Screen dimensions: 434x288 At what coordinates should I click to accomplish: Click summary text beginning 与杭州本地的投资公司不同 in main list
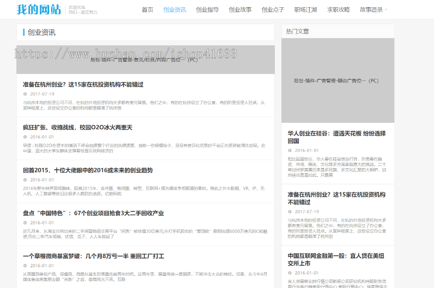click(144, 105)
